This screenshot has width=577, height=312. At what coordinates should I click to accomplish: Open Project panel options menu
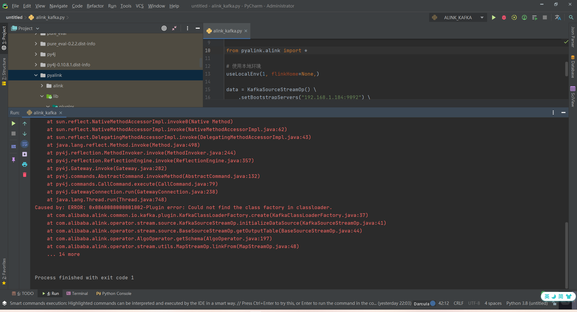point(188,28)
